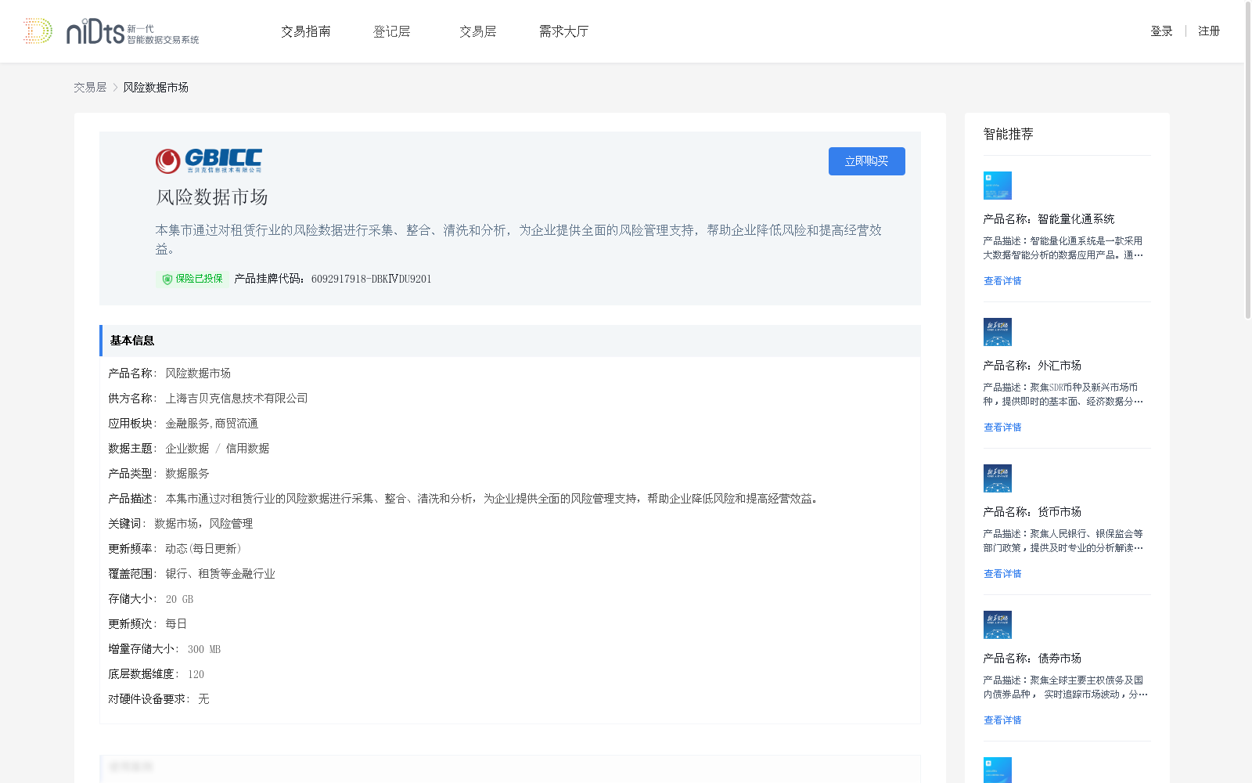1252x783 pixels.
Task: Open 查看详情 for 货币市场
Action: pyautogui.click(x=1002, y=574)
